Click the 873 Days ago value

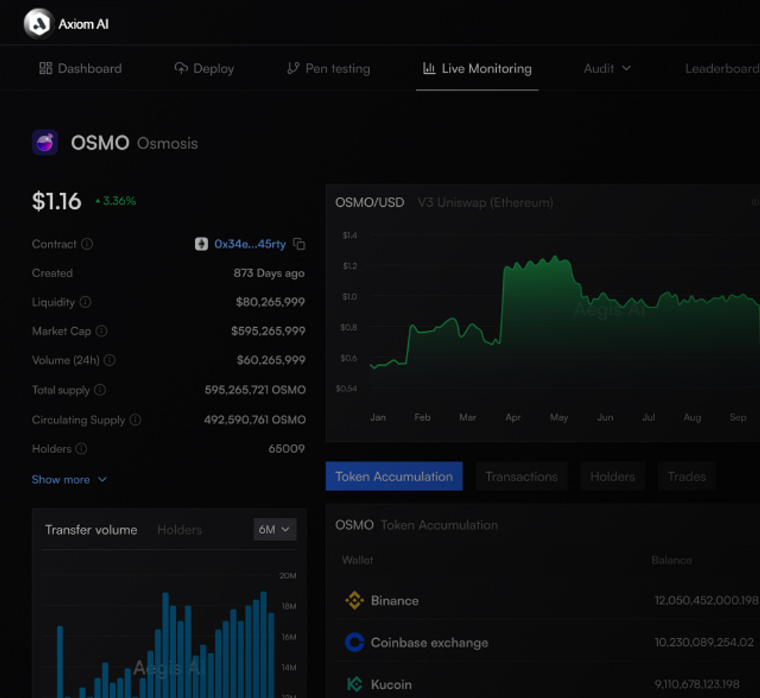tap(270, 274)
